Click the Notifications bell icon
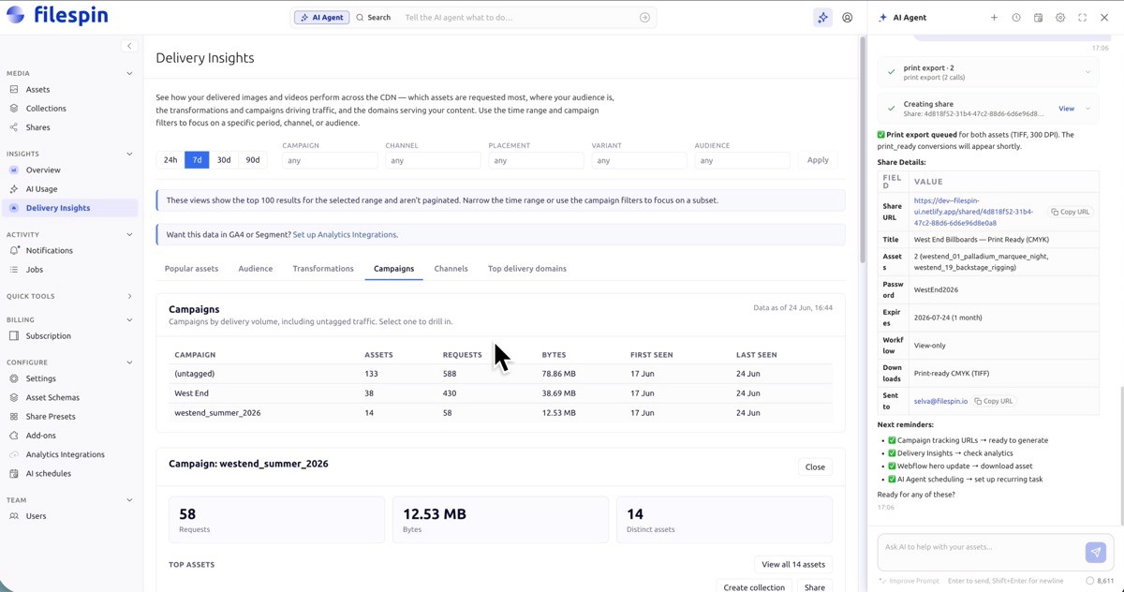 [x=14, y=250]
